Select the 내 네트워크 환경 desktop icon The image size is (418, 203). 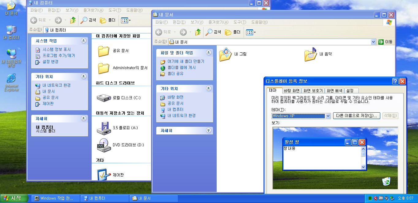[11, 57]
